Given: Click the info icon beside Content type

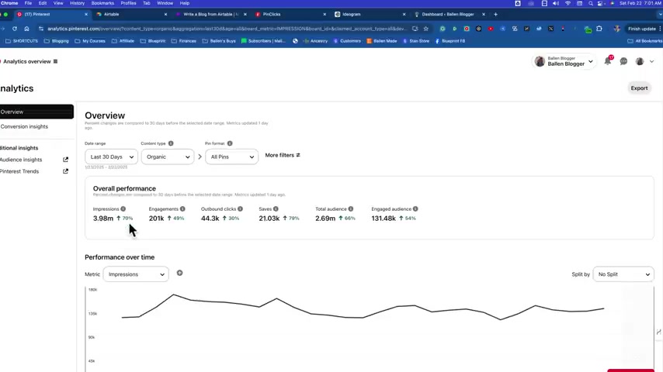Looking at the screenshot, I should (x=171, y=143).
